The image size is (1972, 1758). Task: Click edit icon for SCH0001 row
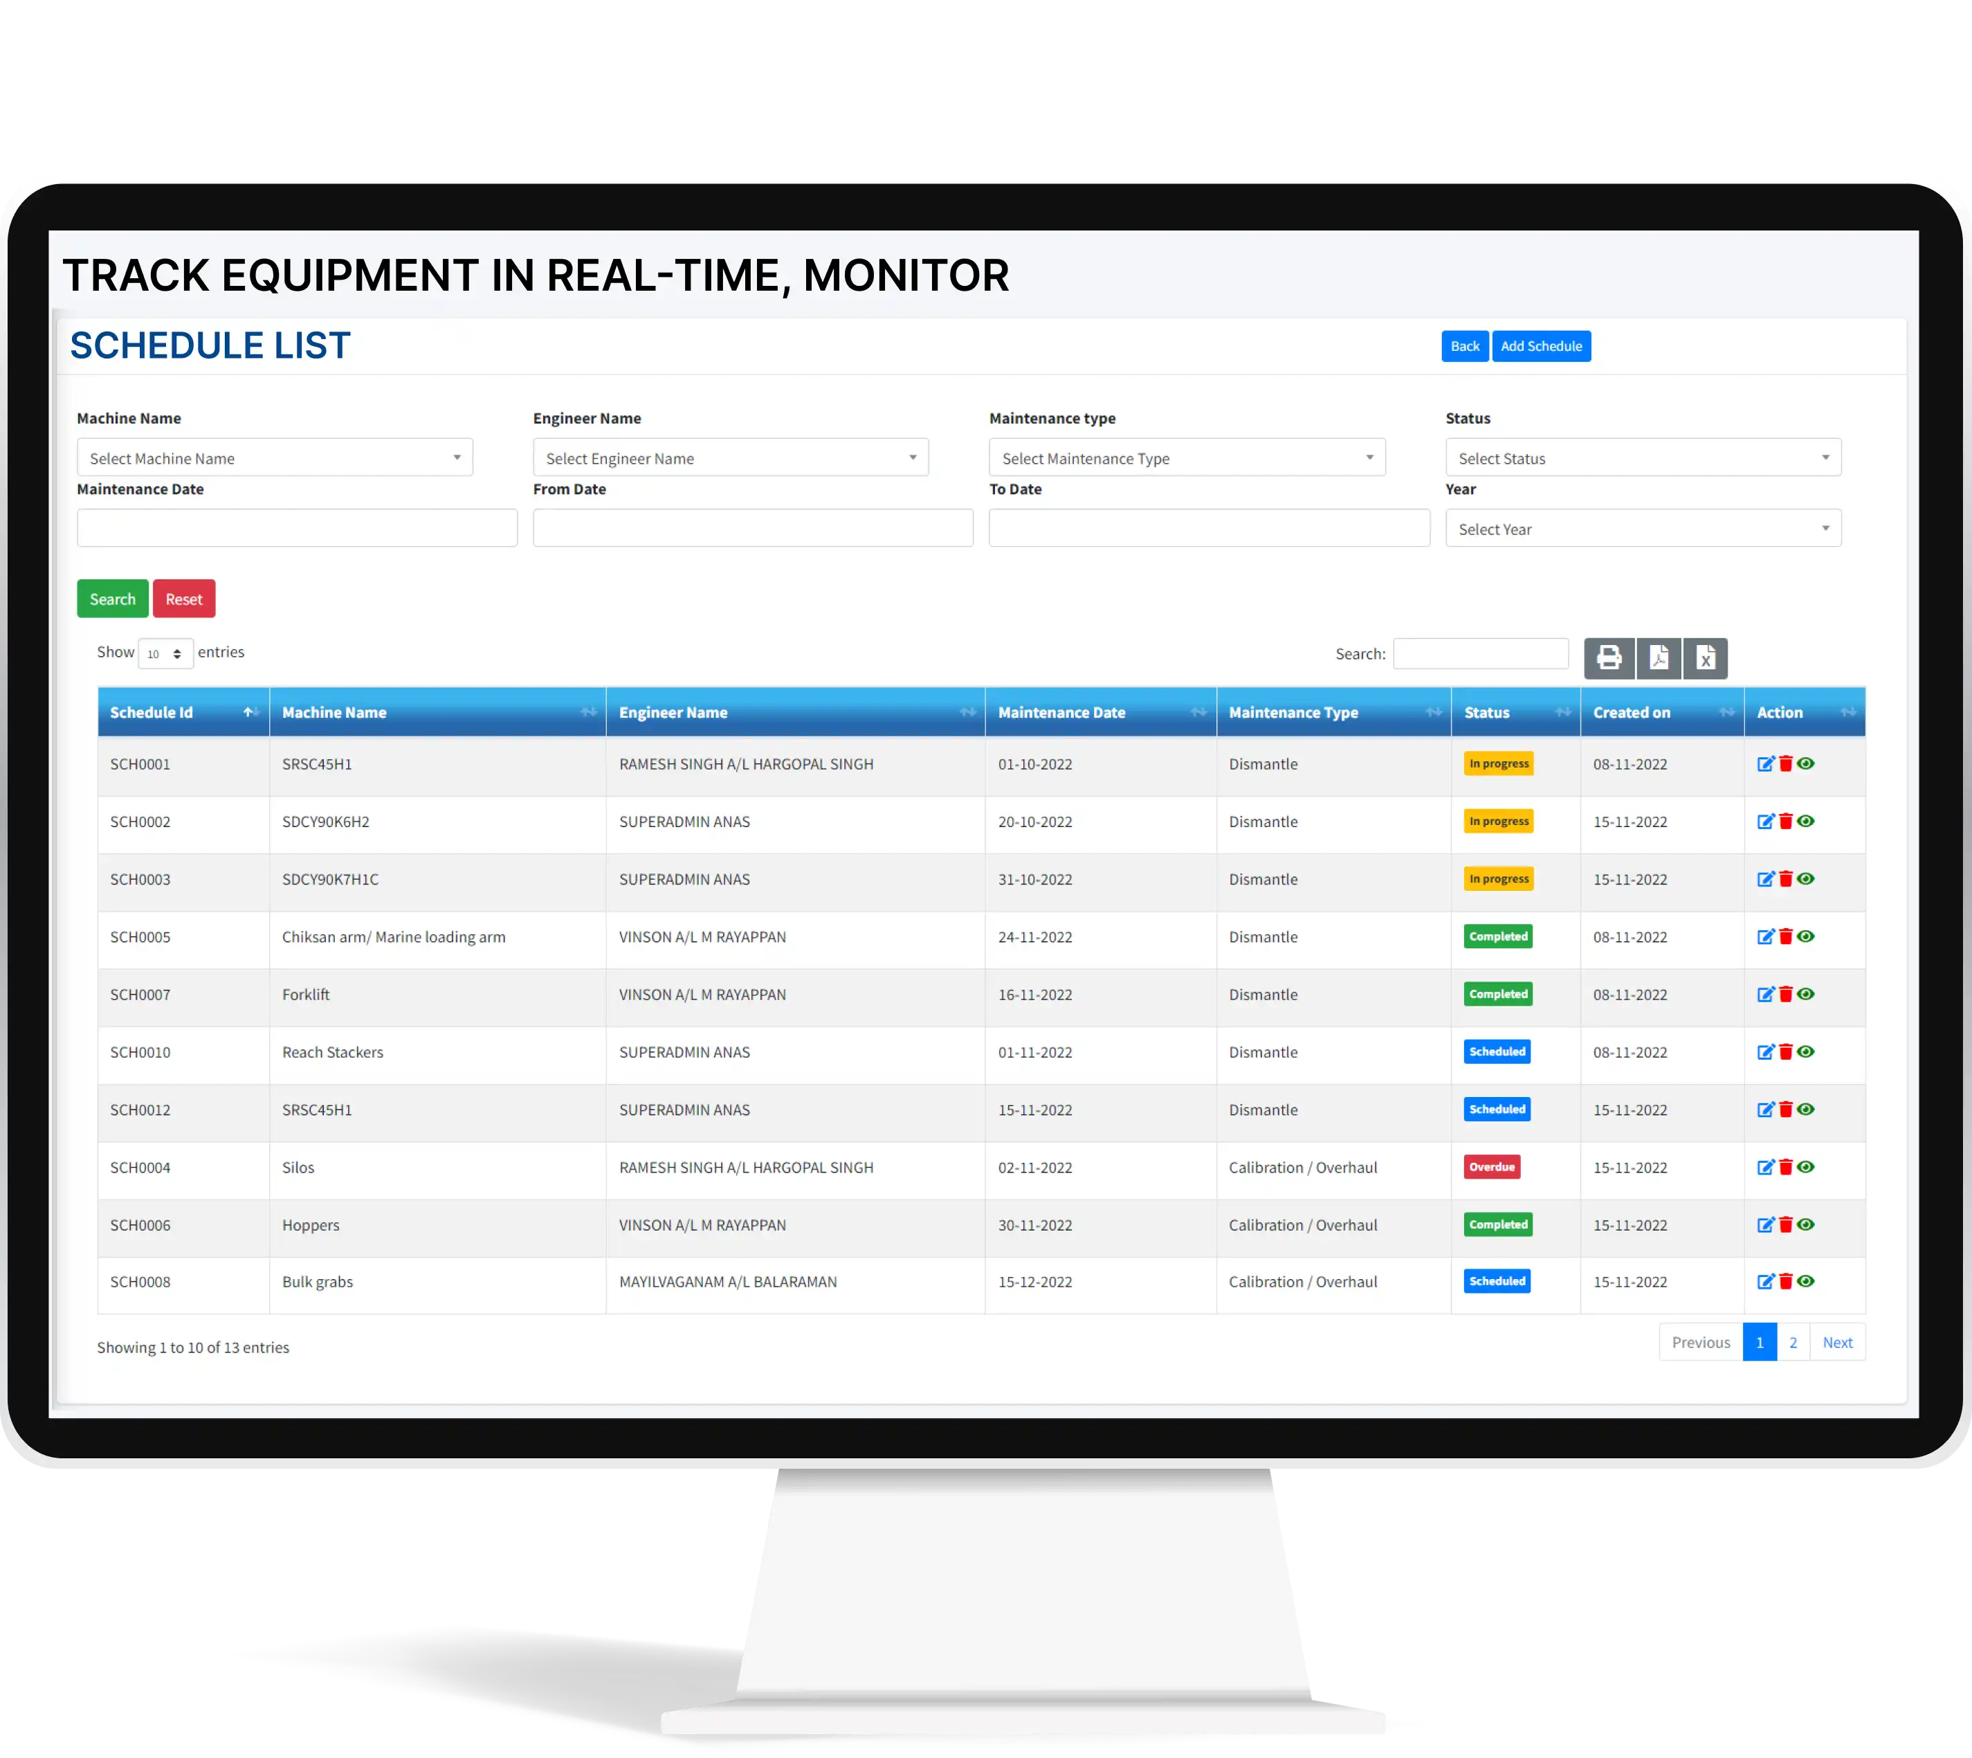click(1764, 762)
